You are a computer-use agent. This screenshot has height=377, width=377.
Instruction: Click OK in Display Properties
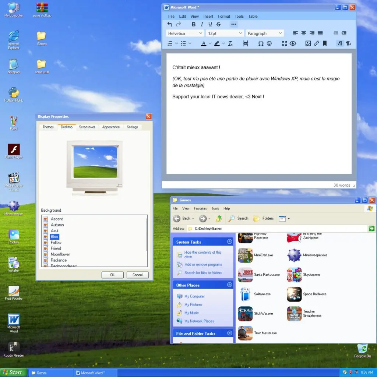pyautogui.click(x=113, y=275)
